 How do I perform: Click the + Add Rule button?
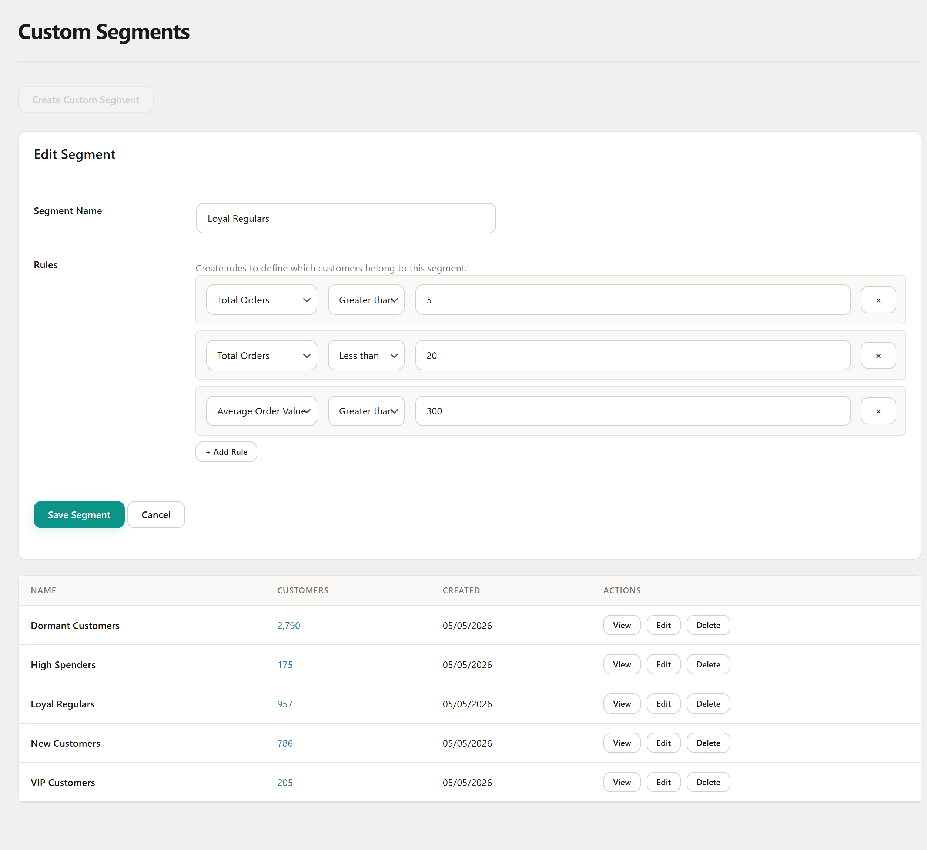point(226,452)
